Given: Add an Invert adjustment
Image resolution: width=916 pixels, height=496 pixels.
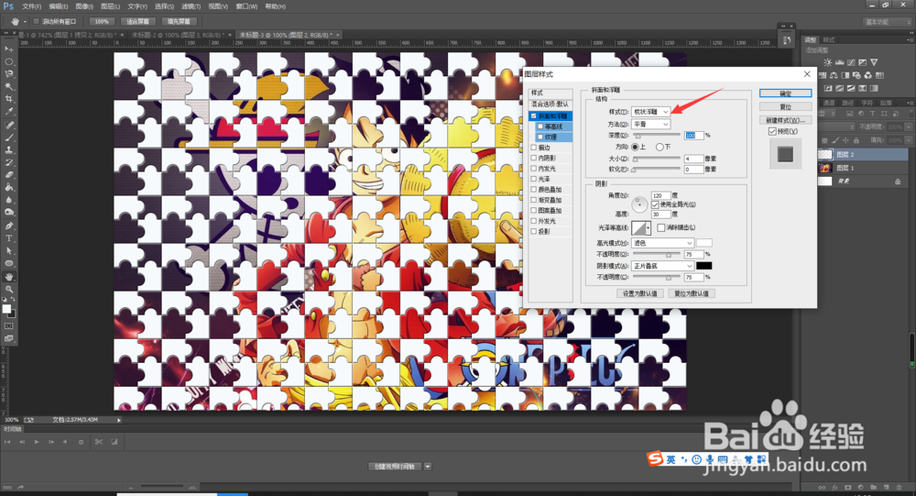Looking at the screenshot, I should coord(828,88).
